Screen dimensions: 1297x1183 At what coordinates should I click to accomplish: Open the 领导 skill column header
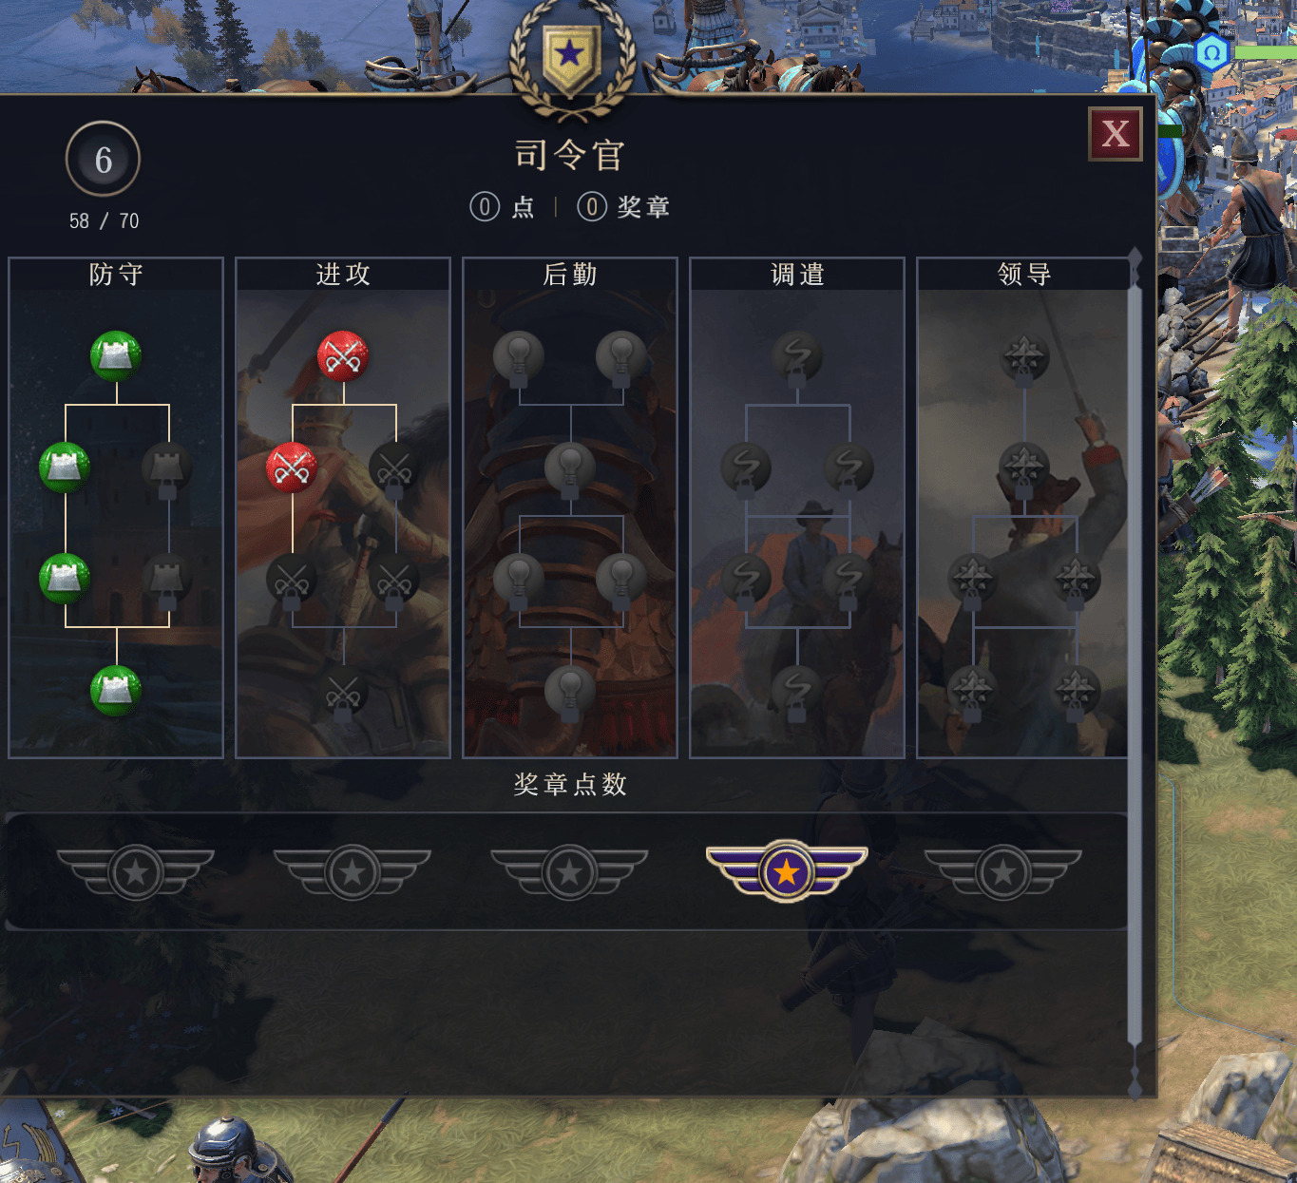[1024, 275]
